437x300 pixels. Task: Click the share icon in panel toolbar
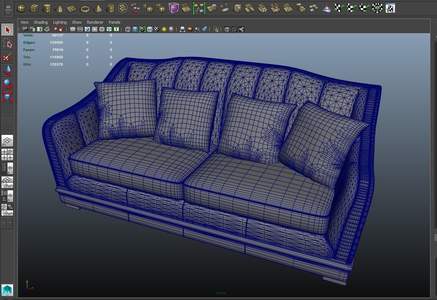(241, 29)
